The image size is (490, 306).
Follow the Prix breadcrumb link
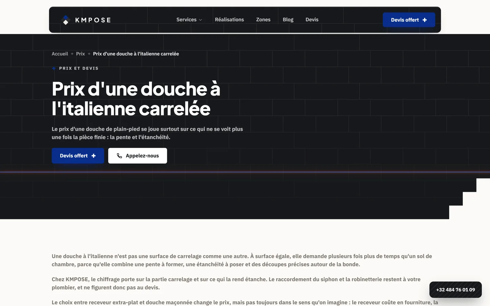81,54
